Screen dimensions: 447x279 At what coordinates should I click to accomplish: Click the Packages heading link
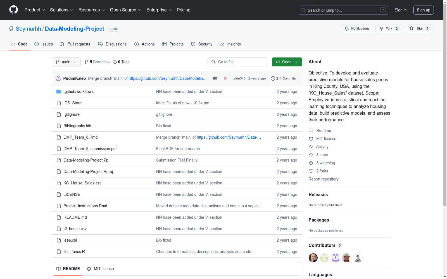[x=319, y=220]
